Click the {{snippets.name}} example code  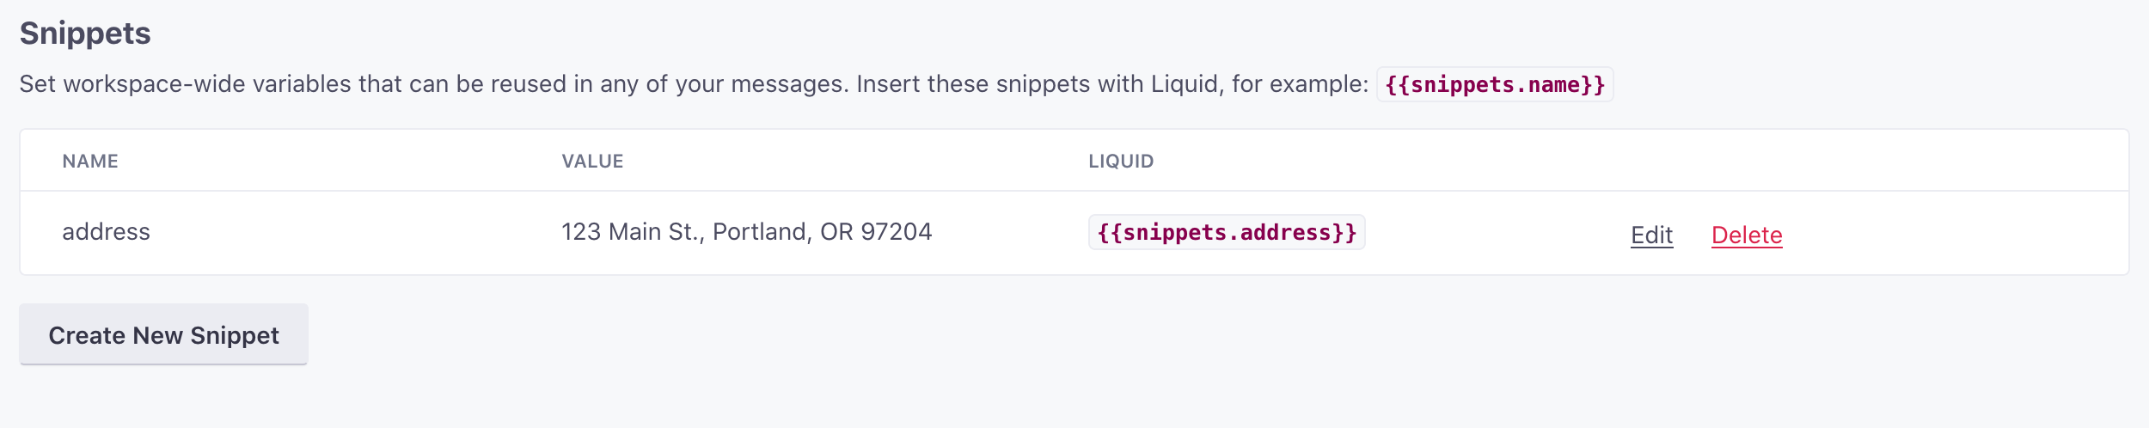1494,85
